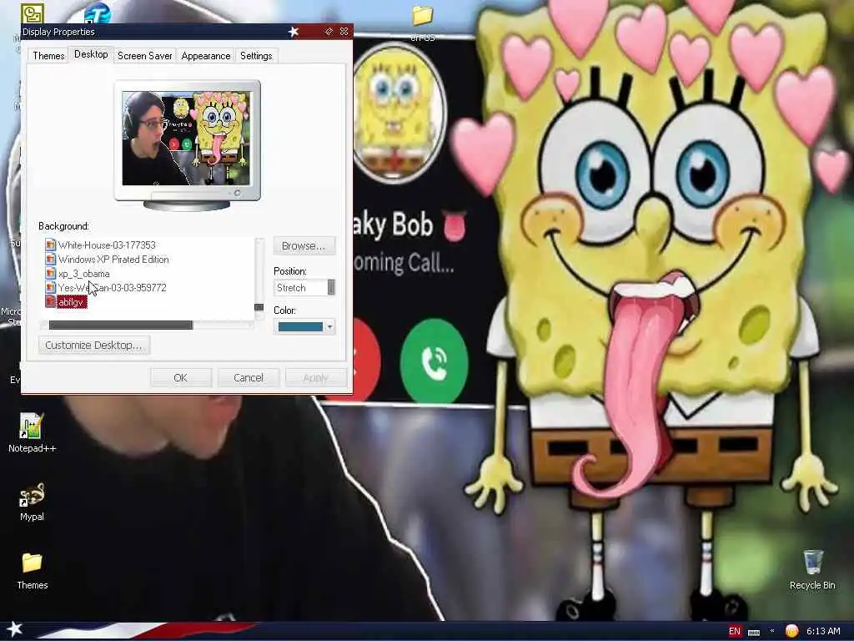Open the Notepad++ desktop shortcut
Screen dimensions: 854x641
32,432
